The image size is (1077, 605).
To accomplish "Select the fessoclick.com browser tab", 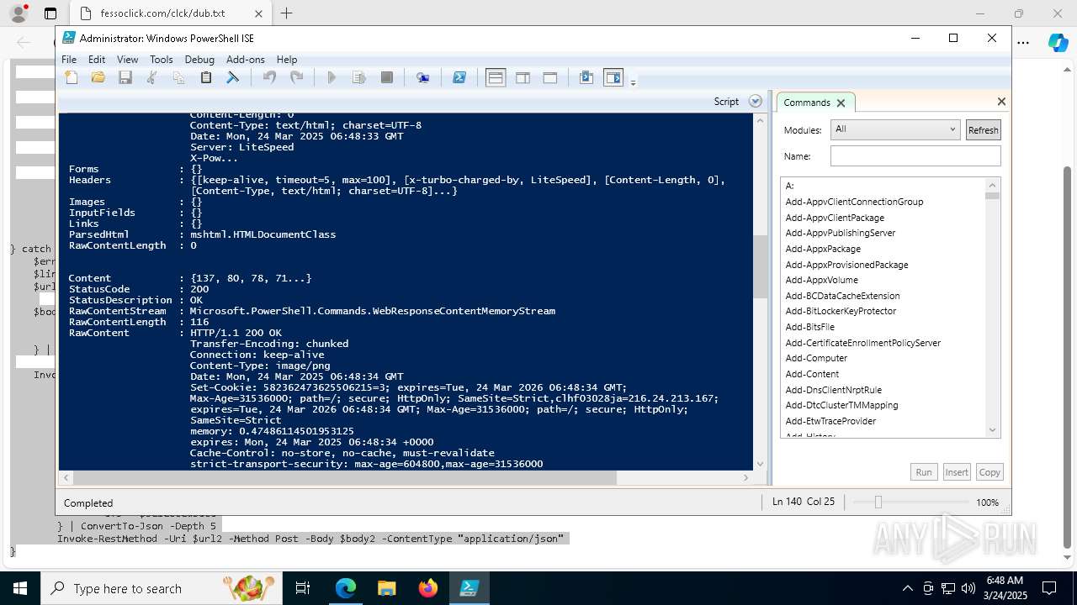I will tap(170, 13).
